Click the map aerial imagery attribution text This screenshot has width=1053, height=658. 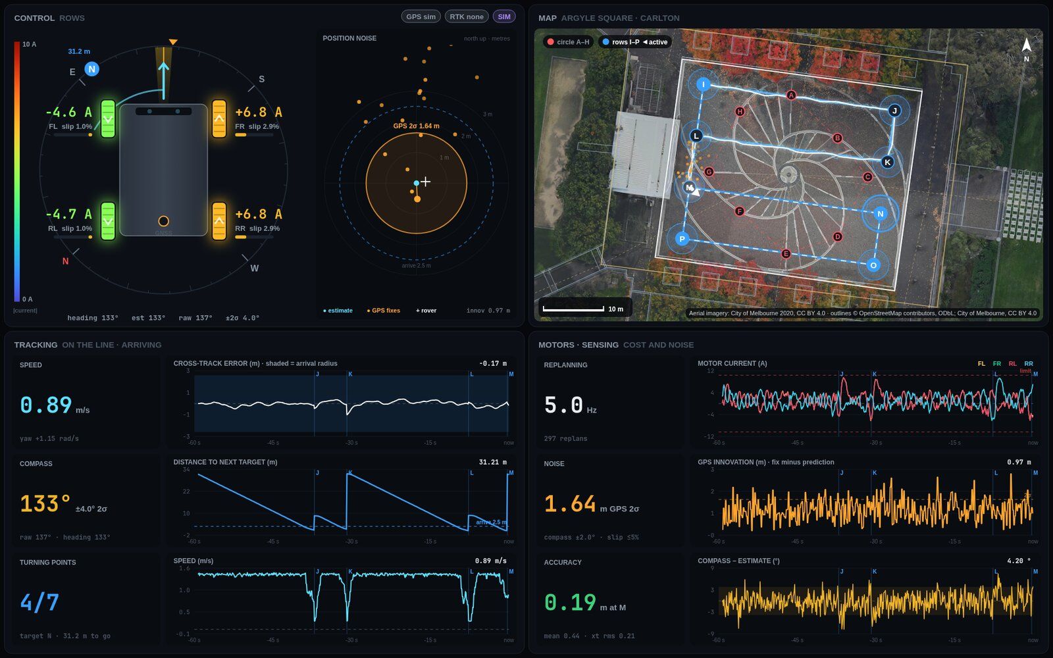tap(862, 313)
